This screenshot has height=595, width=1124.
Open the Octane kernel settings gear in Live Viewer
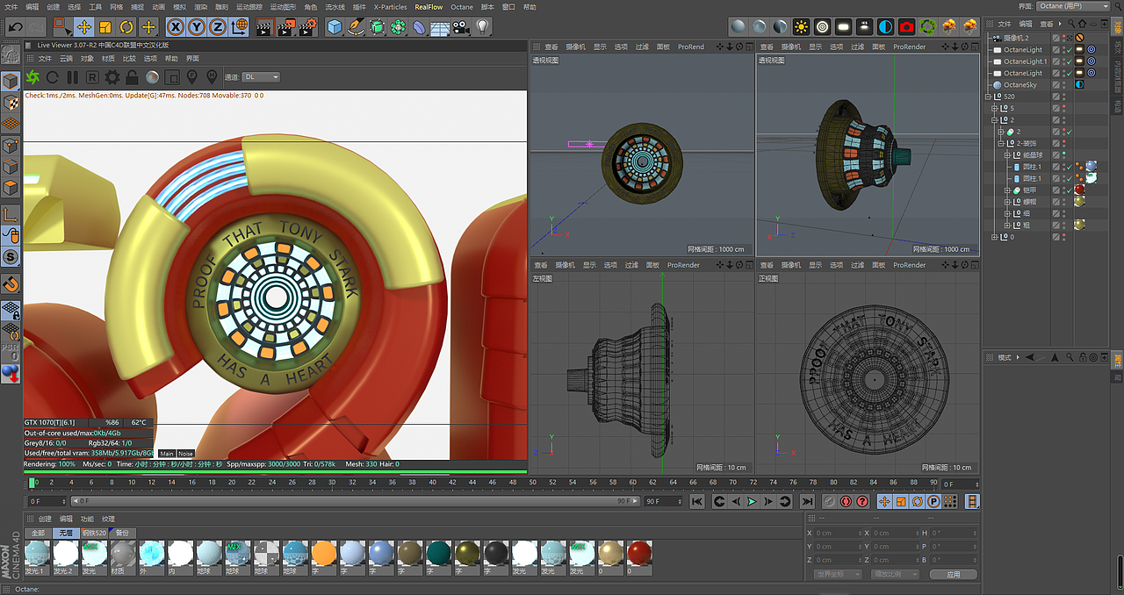pyautogui.click(x=112, y=77)
